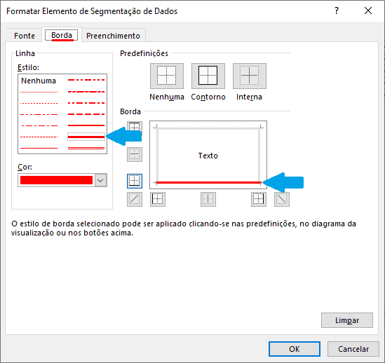This screenshot has height=363, width=385.
Task: Open help with the question mark
Action: point(337,11)
